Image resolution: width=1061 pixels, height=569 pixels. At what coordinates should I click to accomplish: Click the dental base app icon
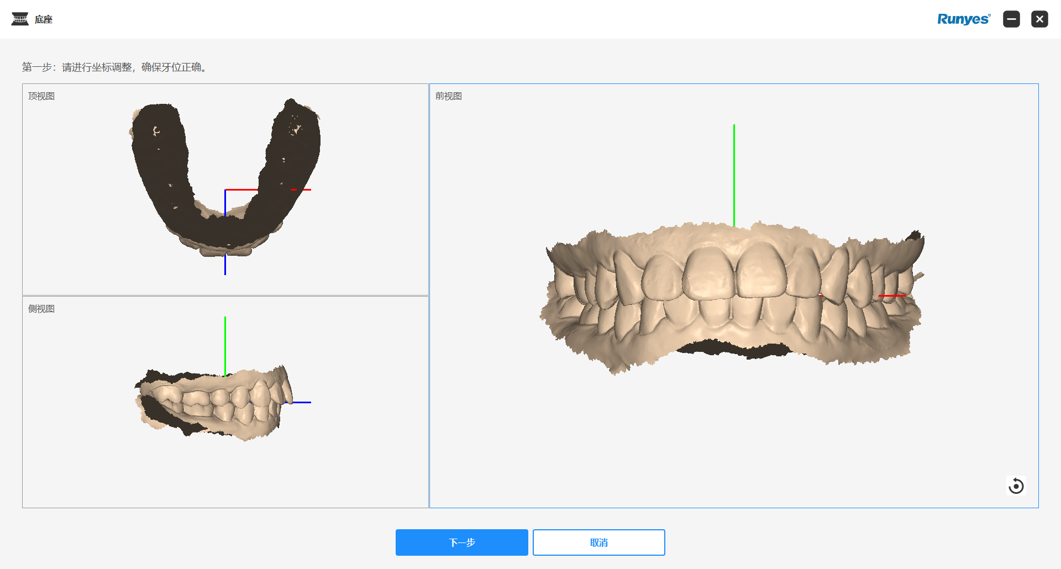(20, 19)
